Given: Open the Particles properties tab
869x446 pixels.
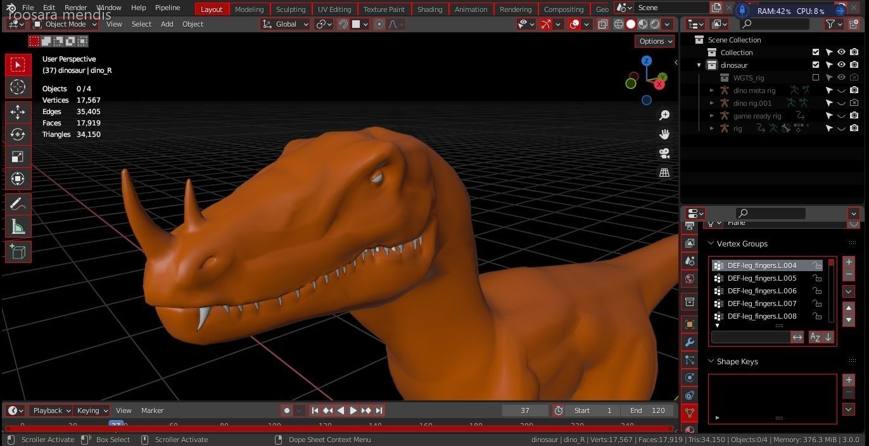Looking at the screenshot, I should [690, 360].
